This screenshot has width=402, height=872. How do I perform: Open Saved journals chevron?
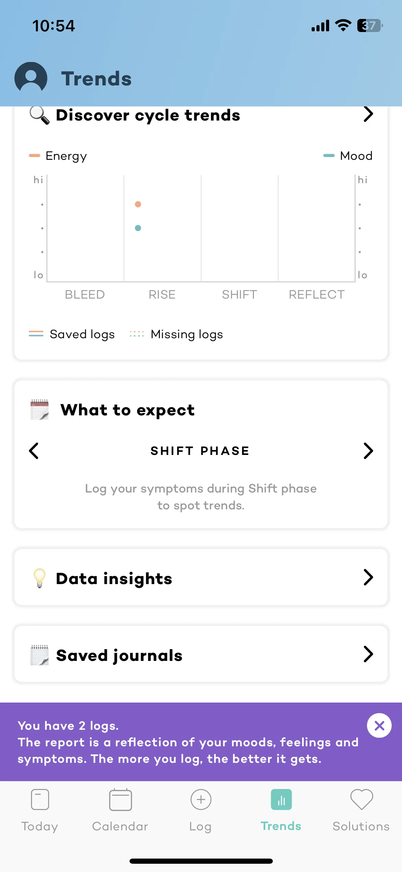pyautogui.click(x=368, y=654)
